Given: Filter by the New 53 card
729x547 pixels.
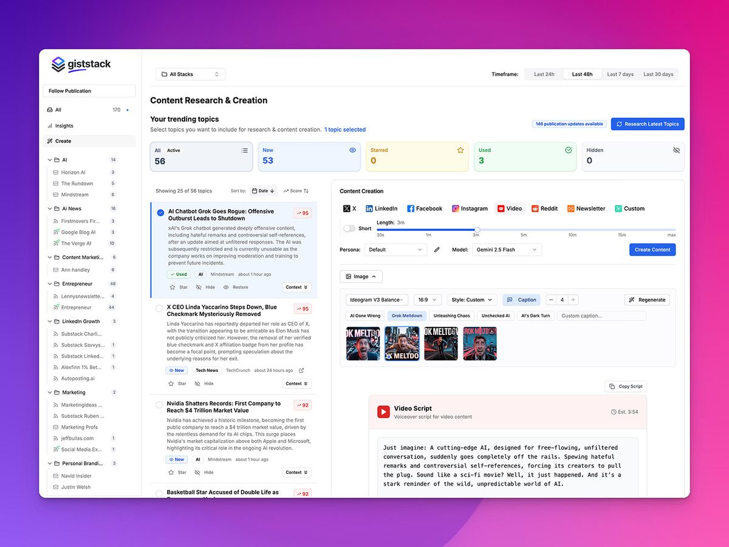Looking at the screenshot, I should 309,157.
